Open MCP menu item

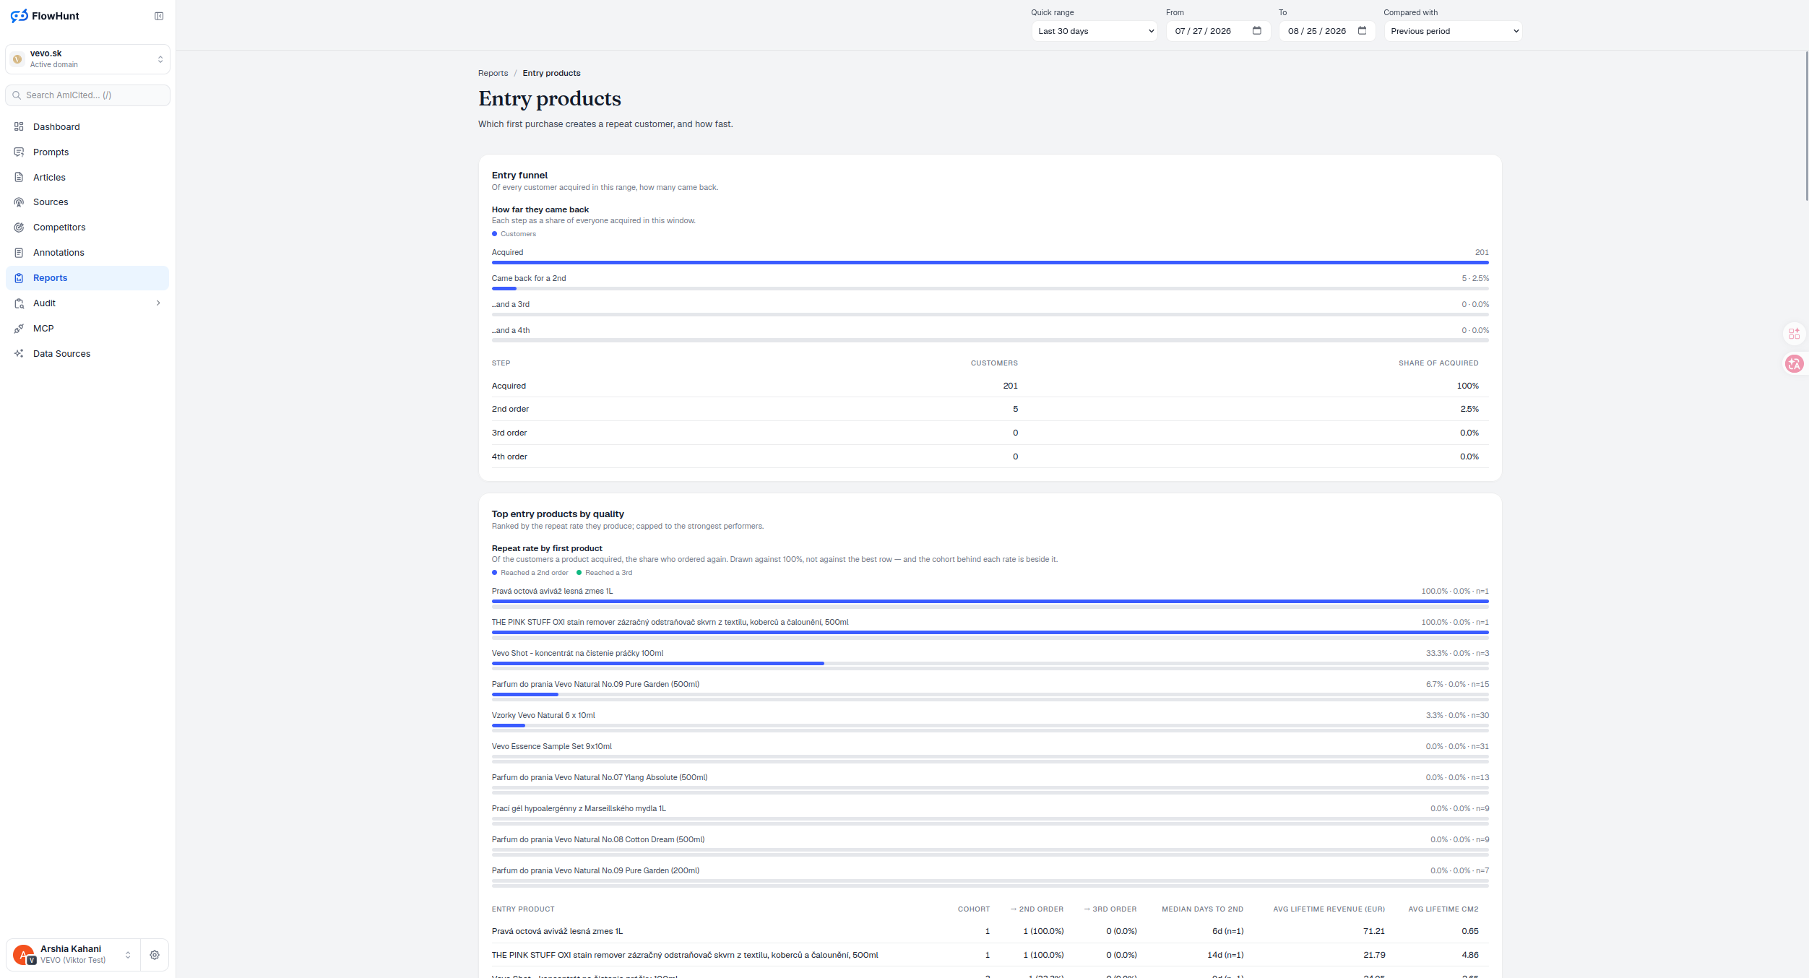[x=87, y=329]
